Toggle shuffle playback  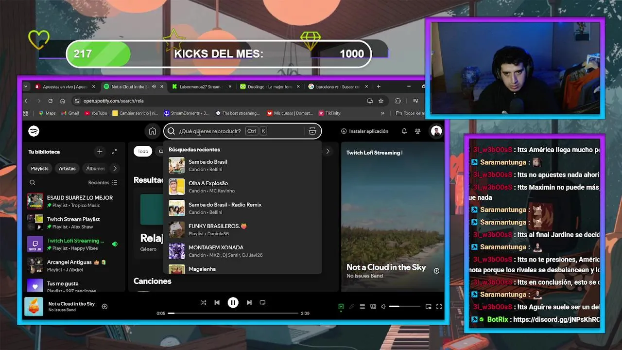click(x=204, y=302)
